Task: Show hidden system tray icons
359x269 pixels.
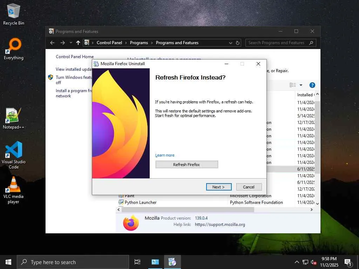Action: [x=297, y=262]
